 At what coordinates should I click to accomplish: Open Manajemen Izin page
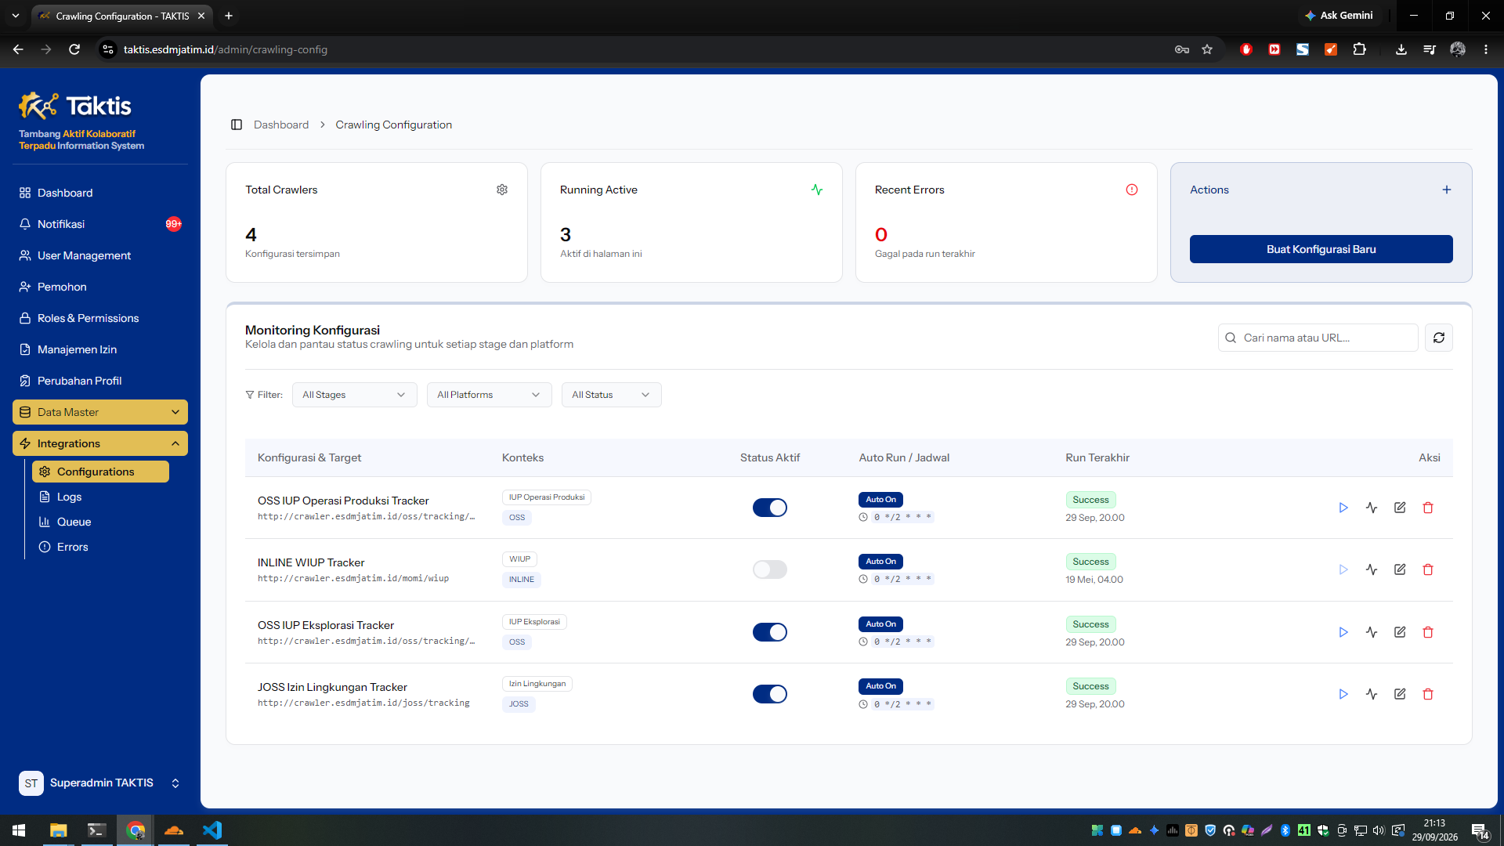[100, 349]
